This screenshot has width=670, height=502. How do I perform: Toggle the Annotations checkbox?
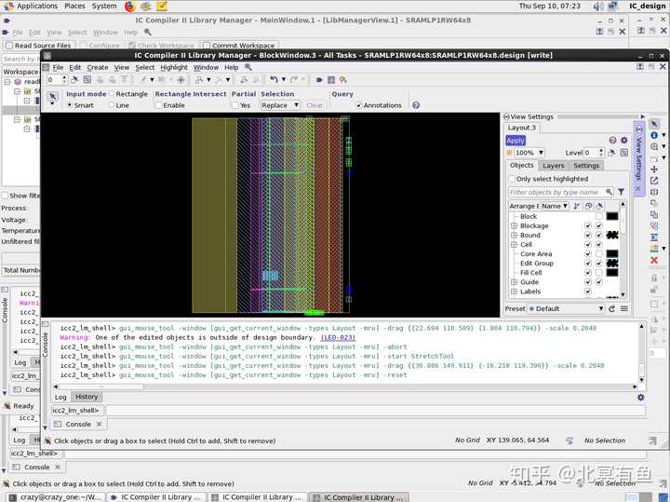coord(359,105)
